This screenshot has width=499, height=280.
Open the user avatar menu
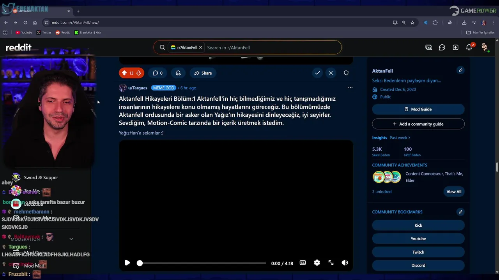pos(485,47)
